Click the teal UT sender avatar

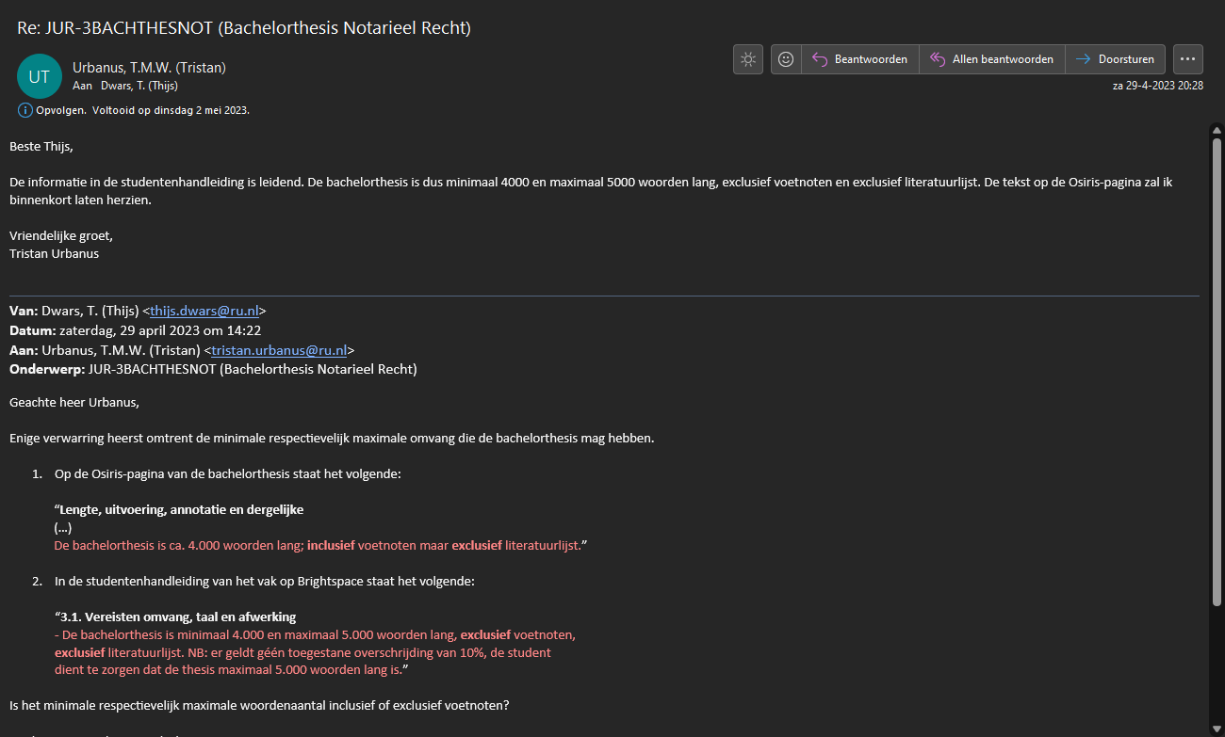(x=40, y=77)
